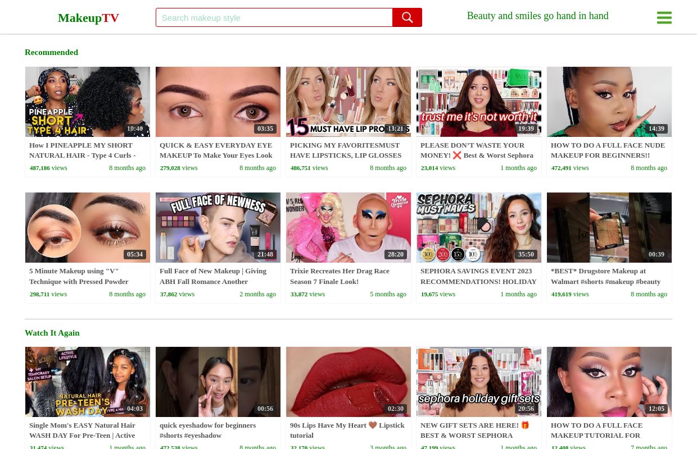This screenshot has width=697, height=449.
Task: Play the 'Trixie Recreates Her Drag Race' video
Action: (348, 227)
